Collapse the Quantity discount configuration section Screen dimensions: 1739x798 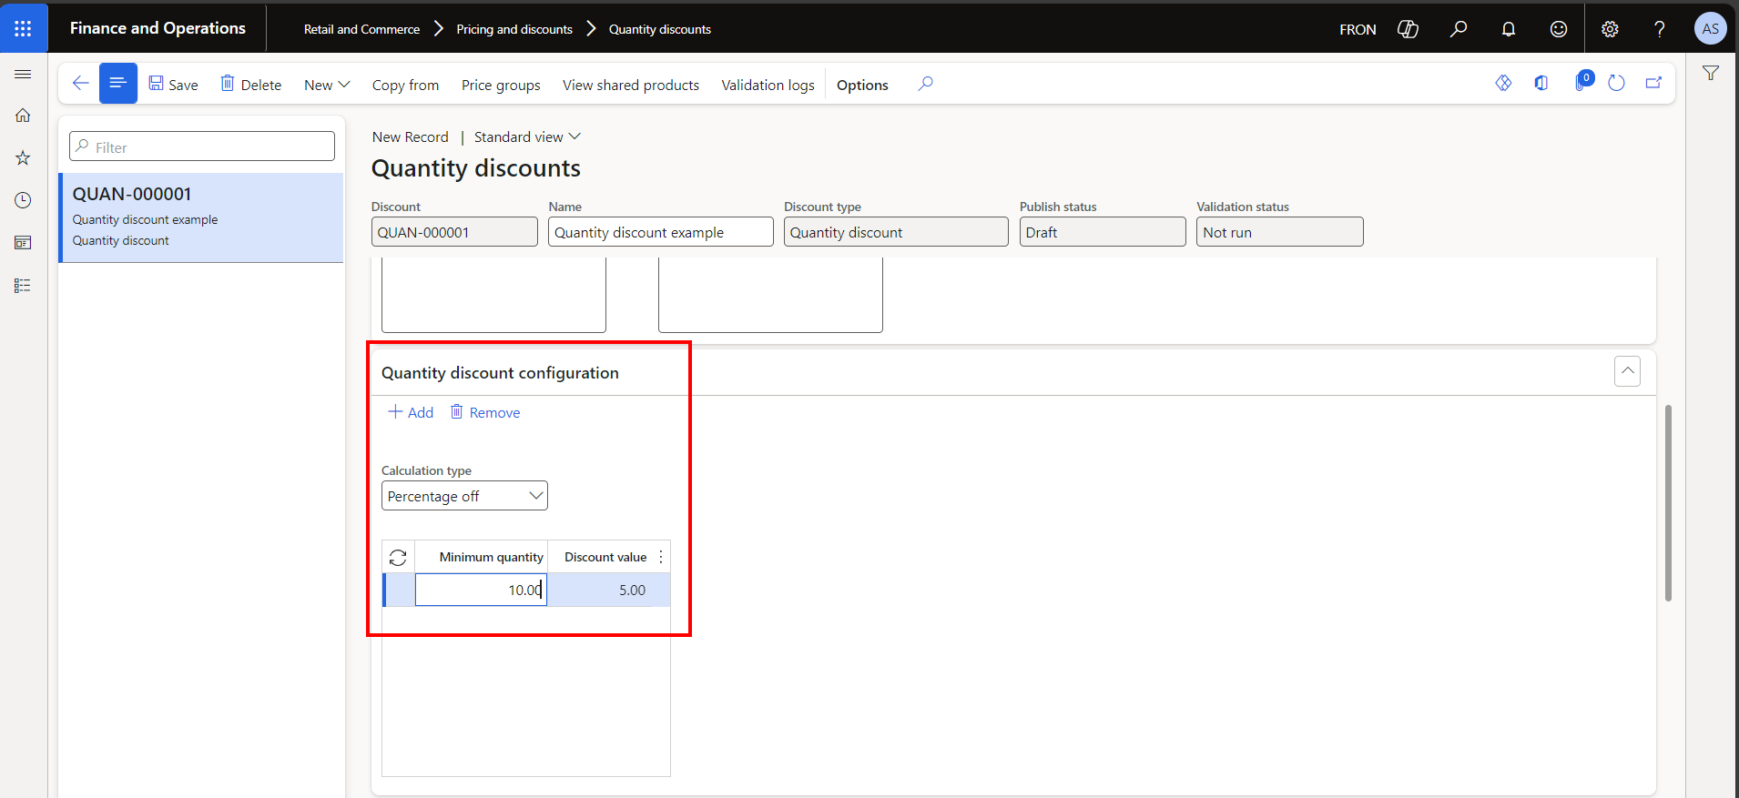[x=1627, y=371]
